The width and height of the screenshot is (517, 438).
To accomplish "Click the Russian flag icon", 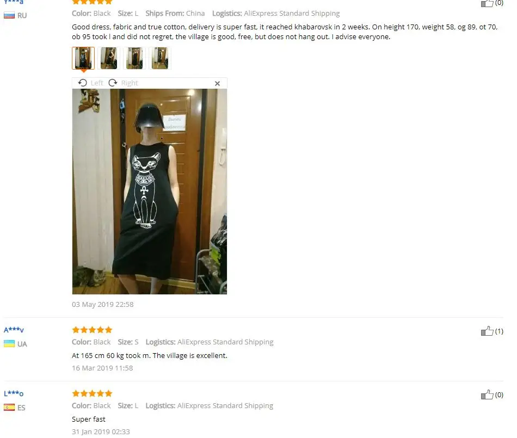I will click(x=9, y=15).
